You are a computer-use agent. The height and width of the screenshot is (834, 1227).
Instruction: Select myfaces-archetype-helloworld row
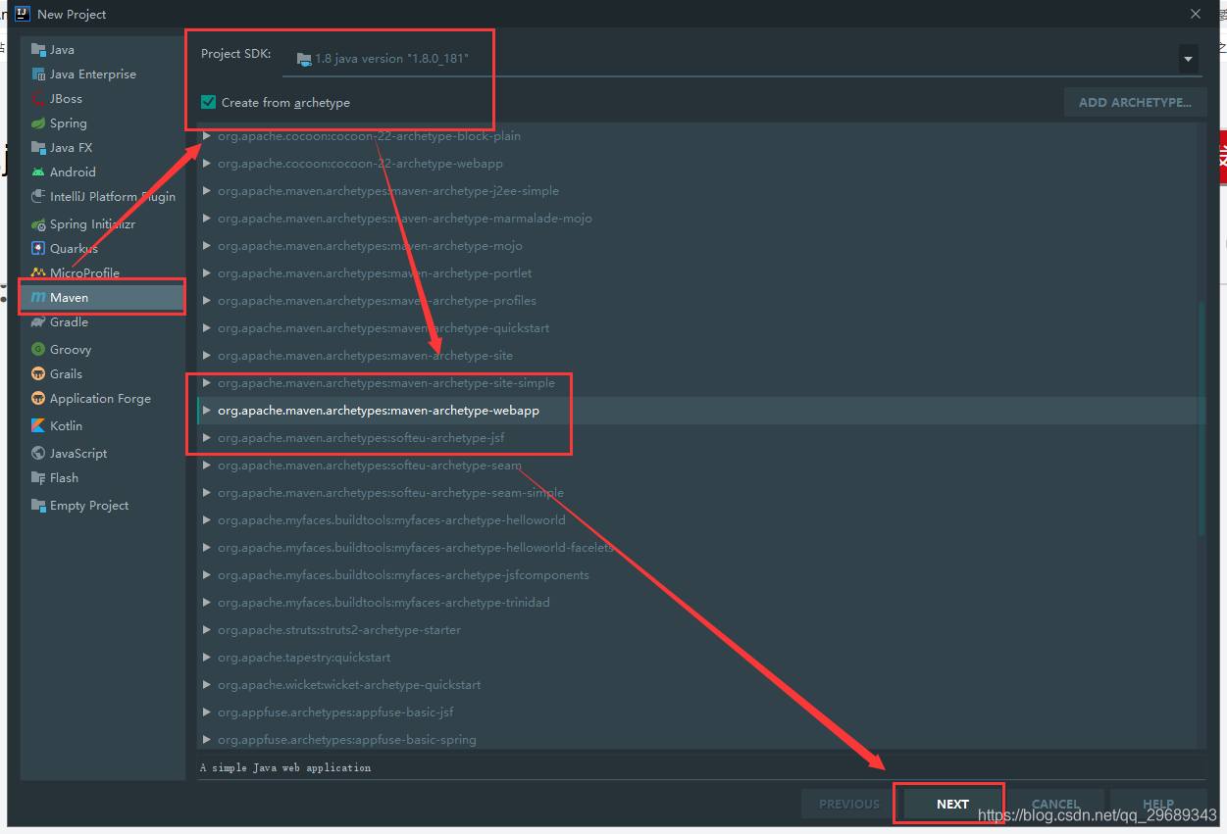click(697, 520)
